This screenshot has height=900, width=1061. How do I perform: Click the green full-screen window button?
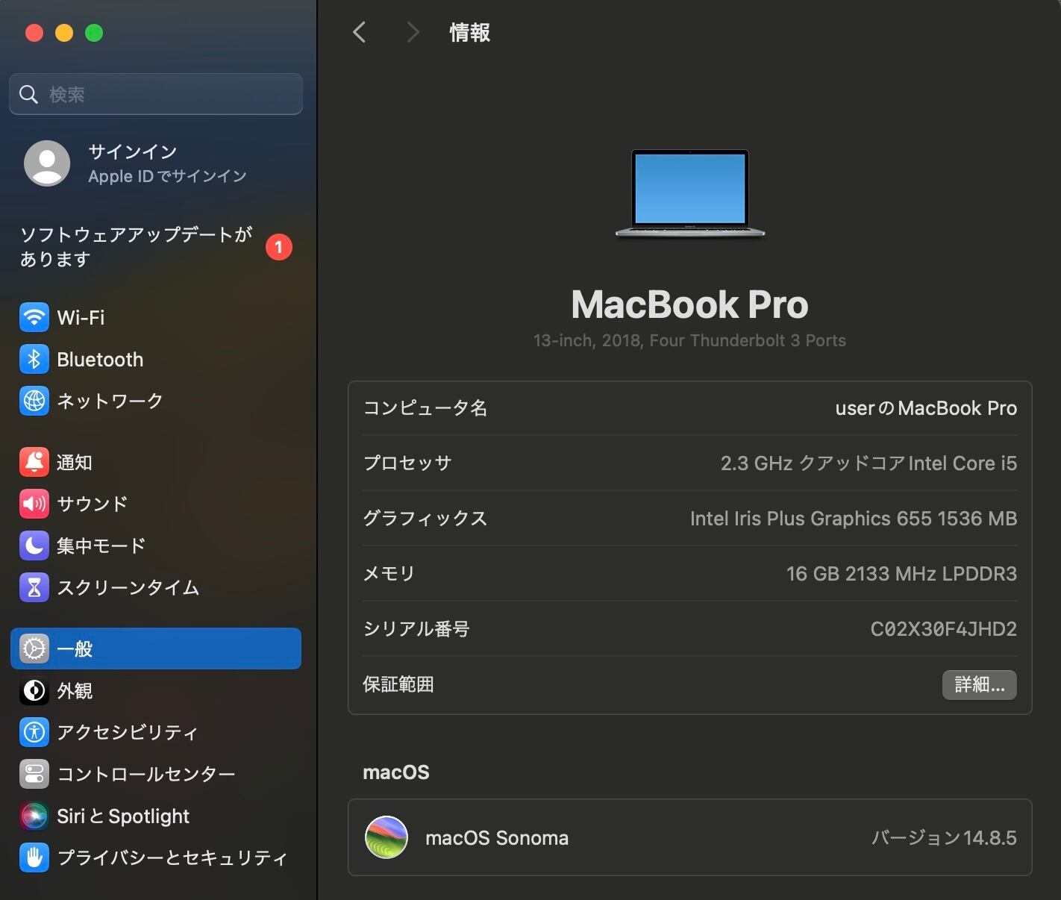coord(94,33)
